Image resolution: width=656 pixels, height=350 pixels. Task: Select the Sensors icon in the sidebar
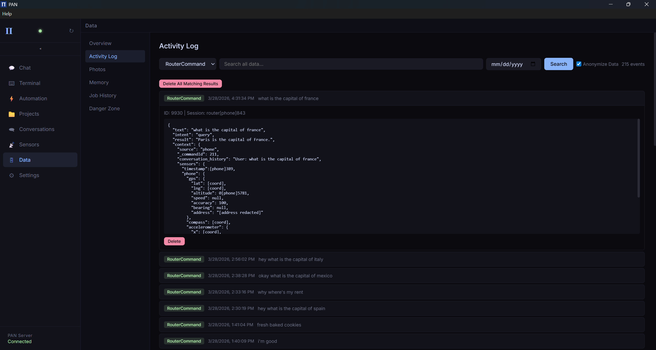(12, 145)
